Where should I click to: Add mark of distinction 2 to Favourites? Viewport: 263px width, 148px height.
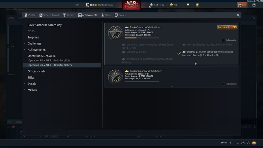click(x=223, y=84)
